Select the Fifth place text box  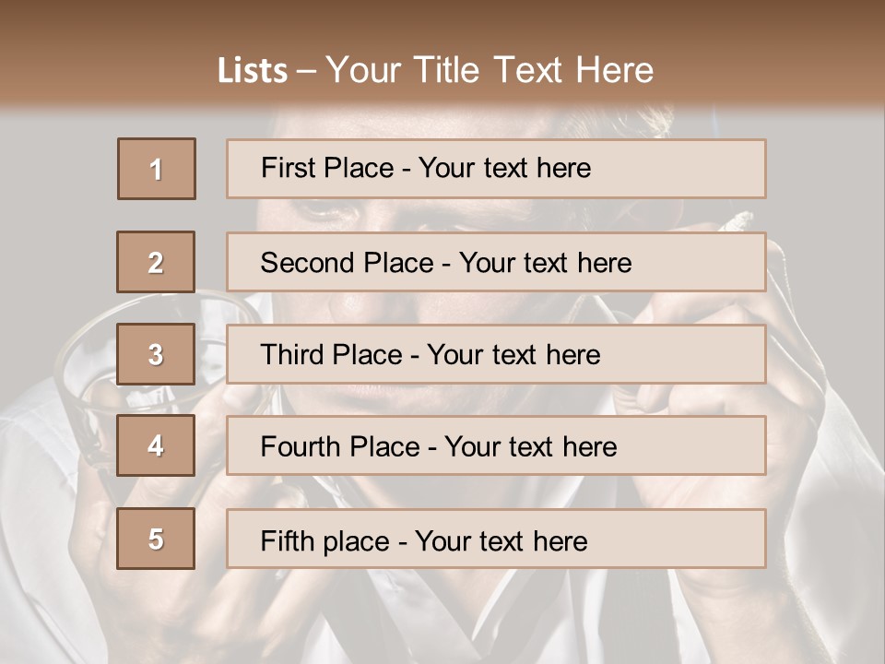[496, 539]
